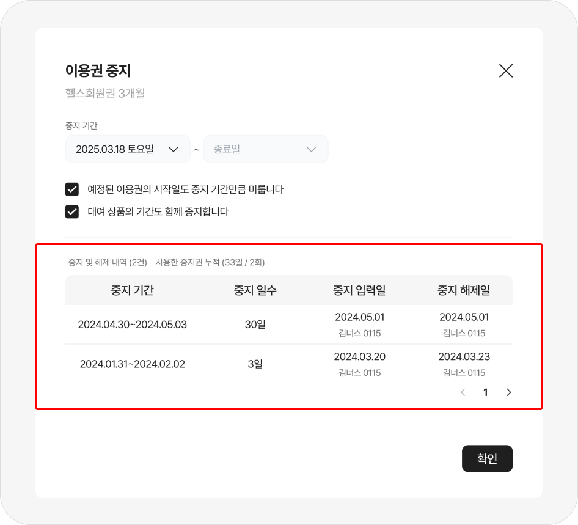Screen dimensions: 578x525
Task: Click the start date chevron arrow
Action: 173,149
